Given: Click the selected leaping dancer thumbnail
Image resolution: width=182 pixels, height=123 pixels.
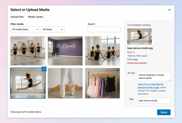Looking at the screenshot, I should [28, 83].
